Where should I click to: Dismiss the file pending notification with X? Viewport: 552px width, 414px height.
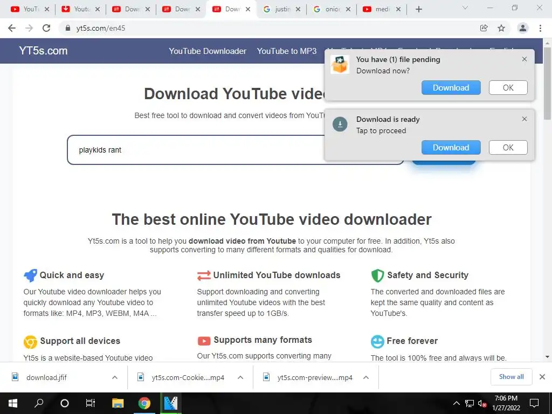(524, 59)
